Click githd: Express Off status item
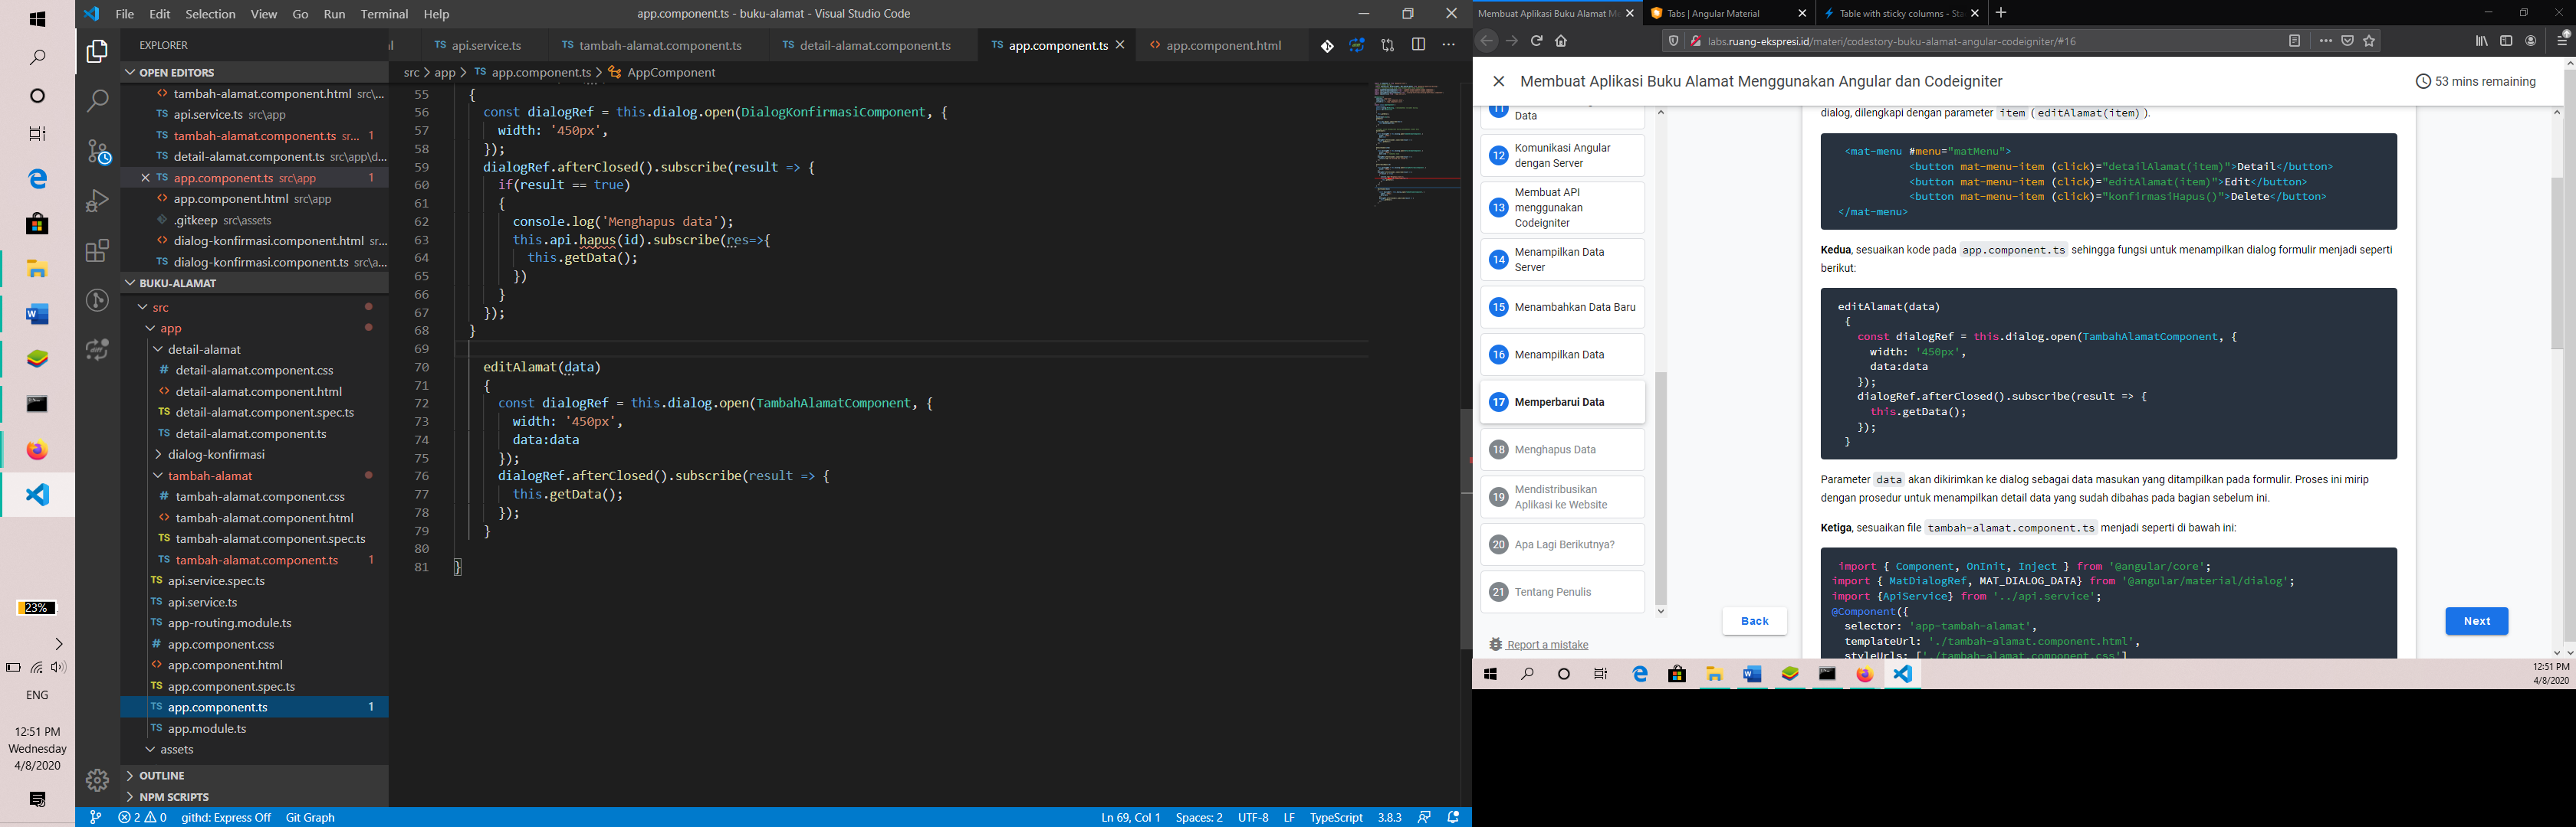 tap(226, 817)
